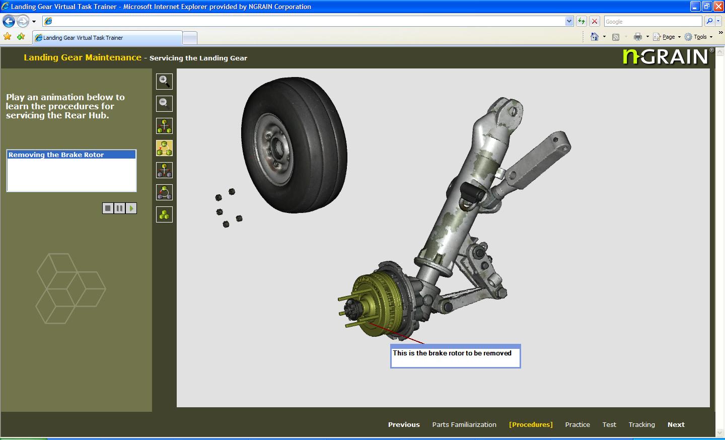725x440 pixels.
Task: Expand the address bar history dropdown
Action: click(569, 21)
